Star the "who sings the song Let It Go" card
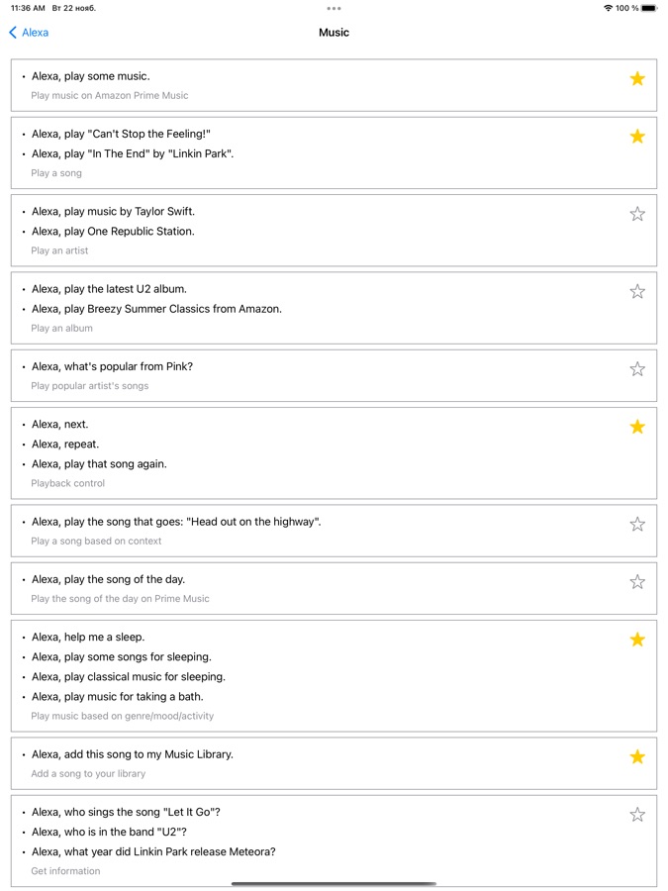 637,814
